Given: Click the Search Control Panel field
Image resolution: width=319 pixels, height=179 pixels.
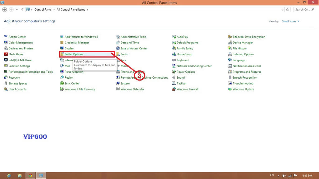Looking at the screenshot, I should pos(305,10).
